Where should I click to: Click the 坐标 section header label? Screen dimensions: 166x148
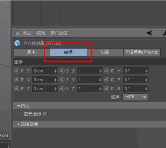click(x=18, y=62)
